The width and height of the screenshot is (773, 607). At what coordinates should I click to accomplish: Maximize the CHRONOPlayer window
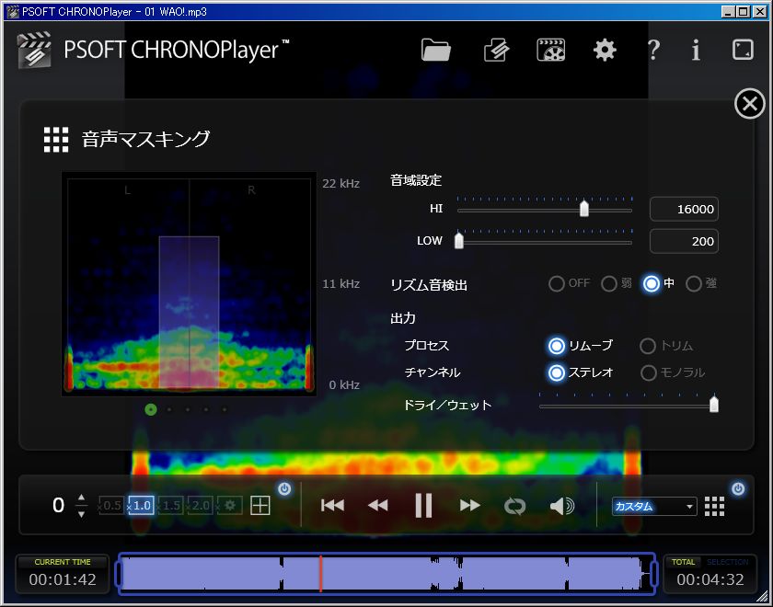(x=744, y=11)
